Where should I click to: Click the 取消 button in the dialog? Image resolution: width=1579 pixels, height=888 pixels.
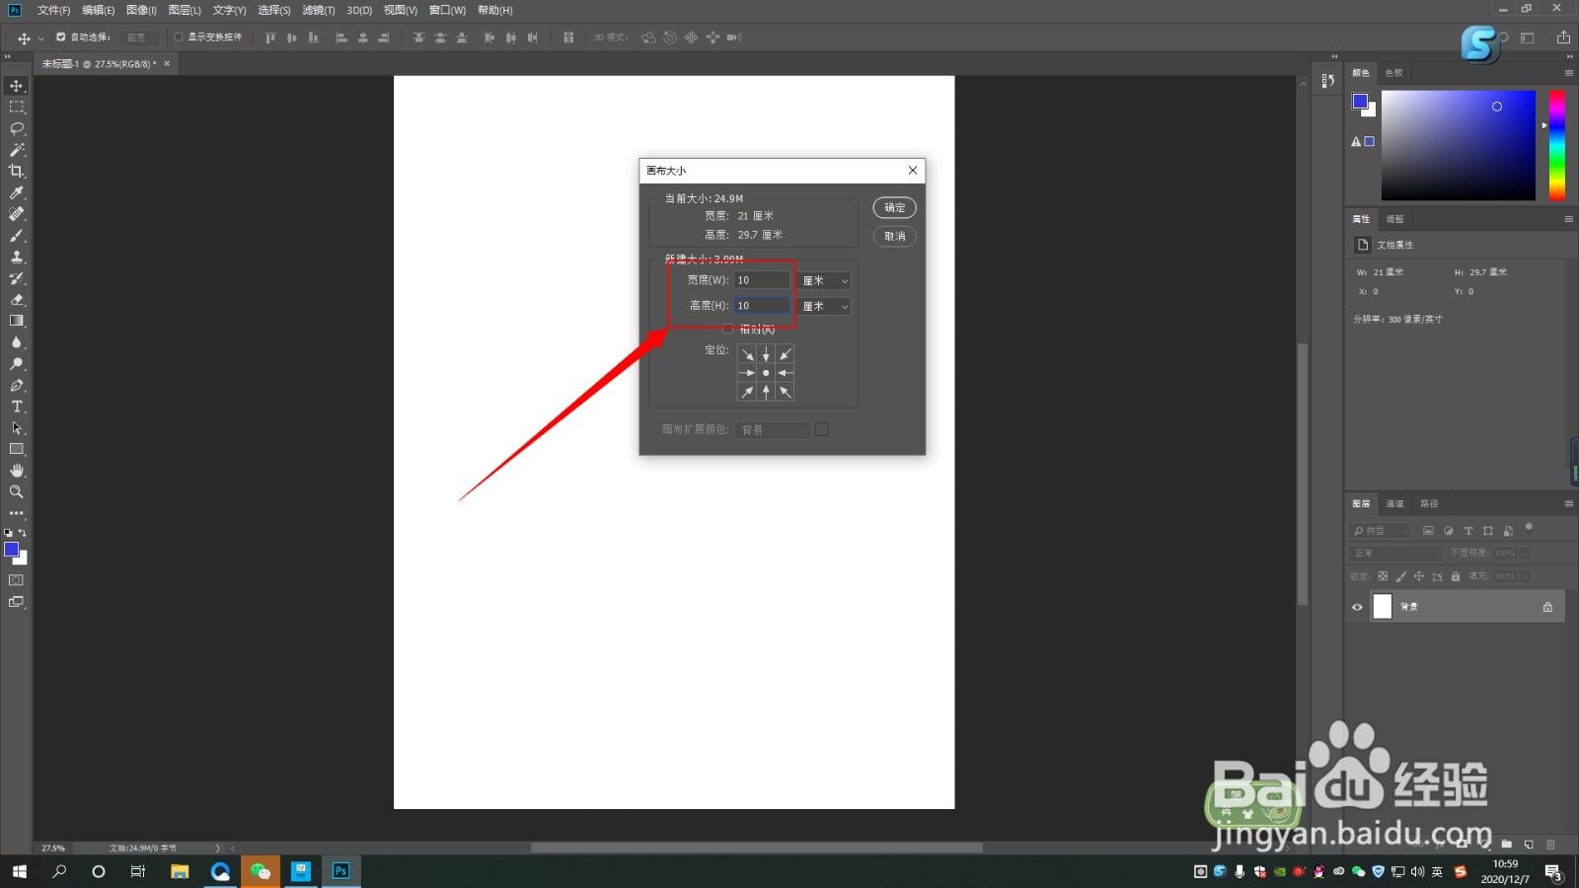(894, 236)
